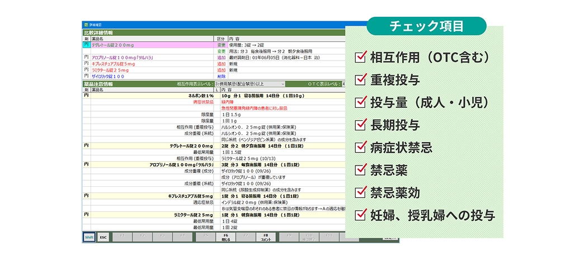
Task: Click the 内 icon beside アロプリノール錠100mg
Action: tap(86, 57)
